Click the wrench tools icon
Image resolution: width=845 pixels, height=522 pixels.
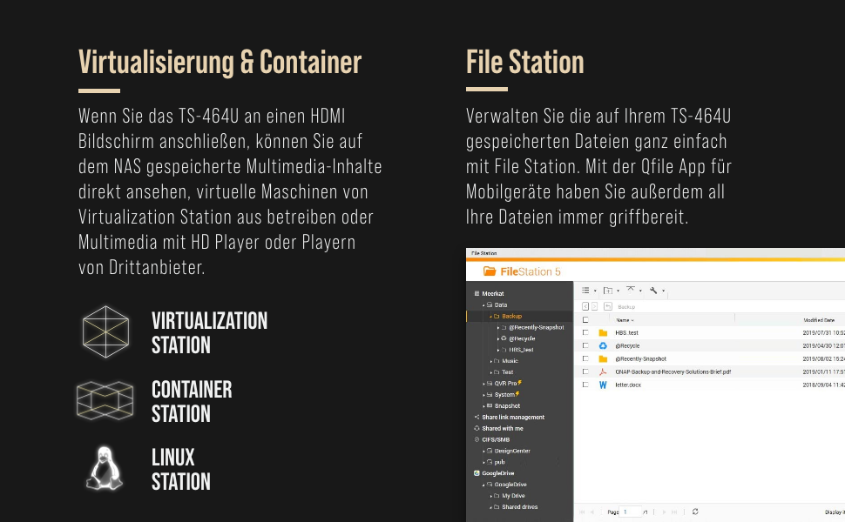click(x=653, y=291)
